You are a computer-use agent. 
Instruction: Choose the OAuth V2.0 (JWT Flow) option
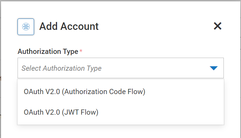(61, 112)
